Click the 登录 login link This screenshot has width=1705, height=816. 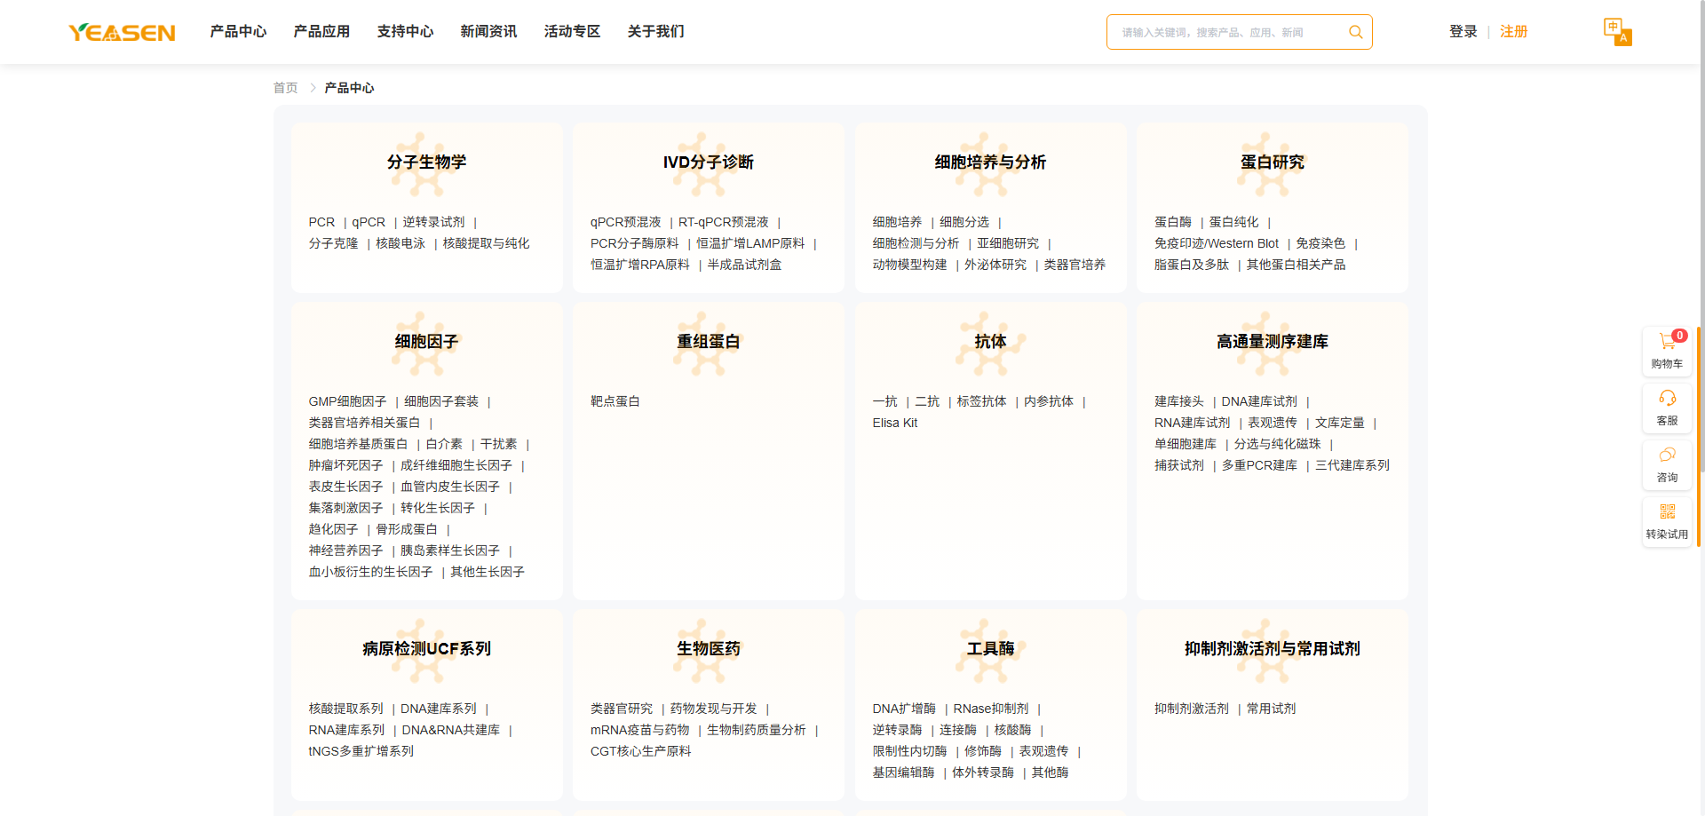coord(1463,32)
